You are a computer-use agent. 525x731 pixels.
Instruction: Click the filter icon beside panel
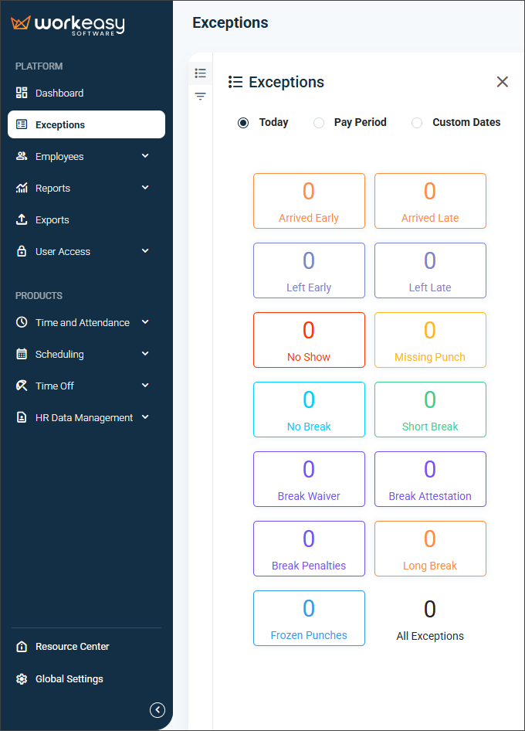(x=201, y=97)
